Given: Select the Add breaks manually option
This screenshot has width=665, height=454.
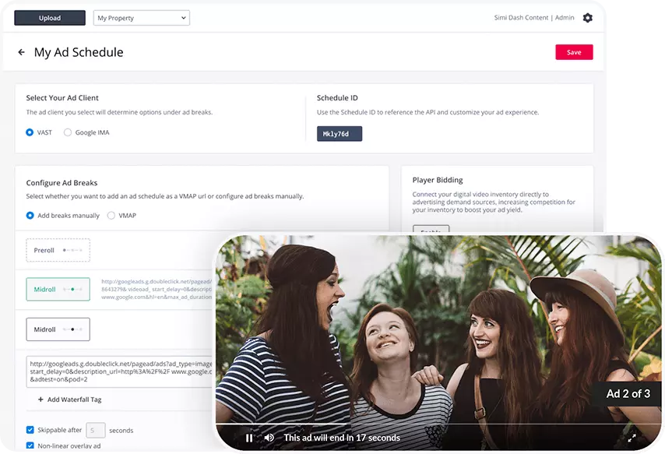Looking at the screenshot, I should [x=30, y=215].
